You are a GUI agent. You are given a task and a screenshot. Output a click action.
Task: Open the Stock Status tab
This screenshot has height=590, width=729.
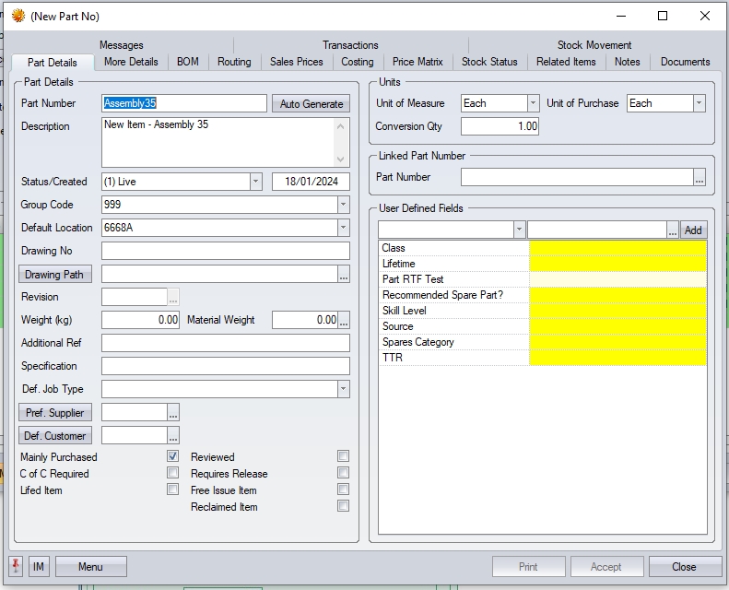click(489, 62)
